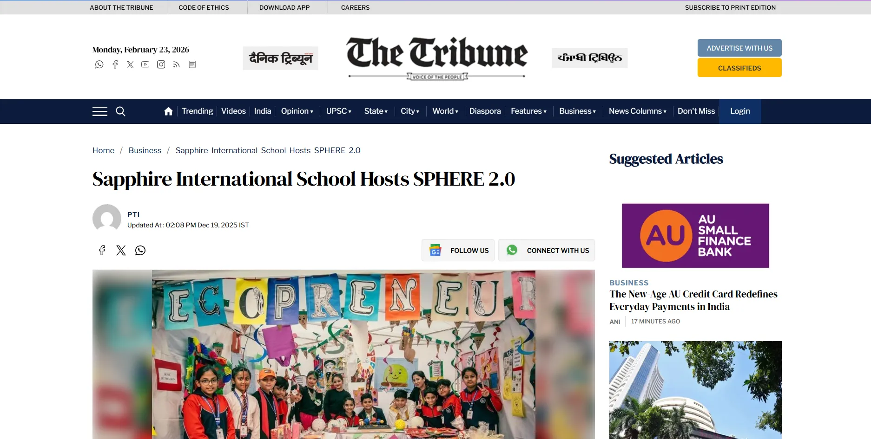Click the RSS feed icon
This screenshot has height=439, width=871.
tap(176, 65)
